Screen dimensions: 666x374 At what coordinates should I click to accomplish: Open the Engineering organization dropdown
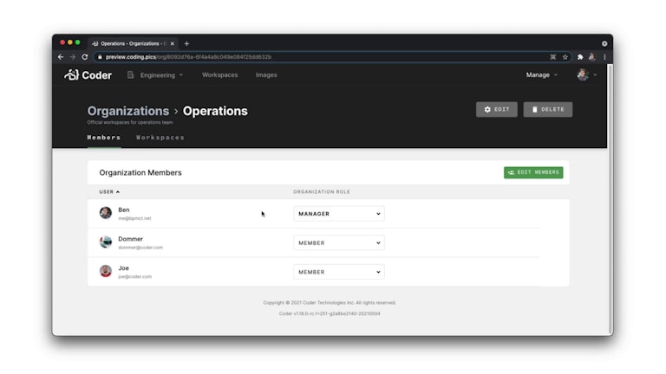155,75
